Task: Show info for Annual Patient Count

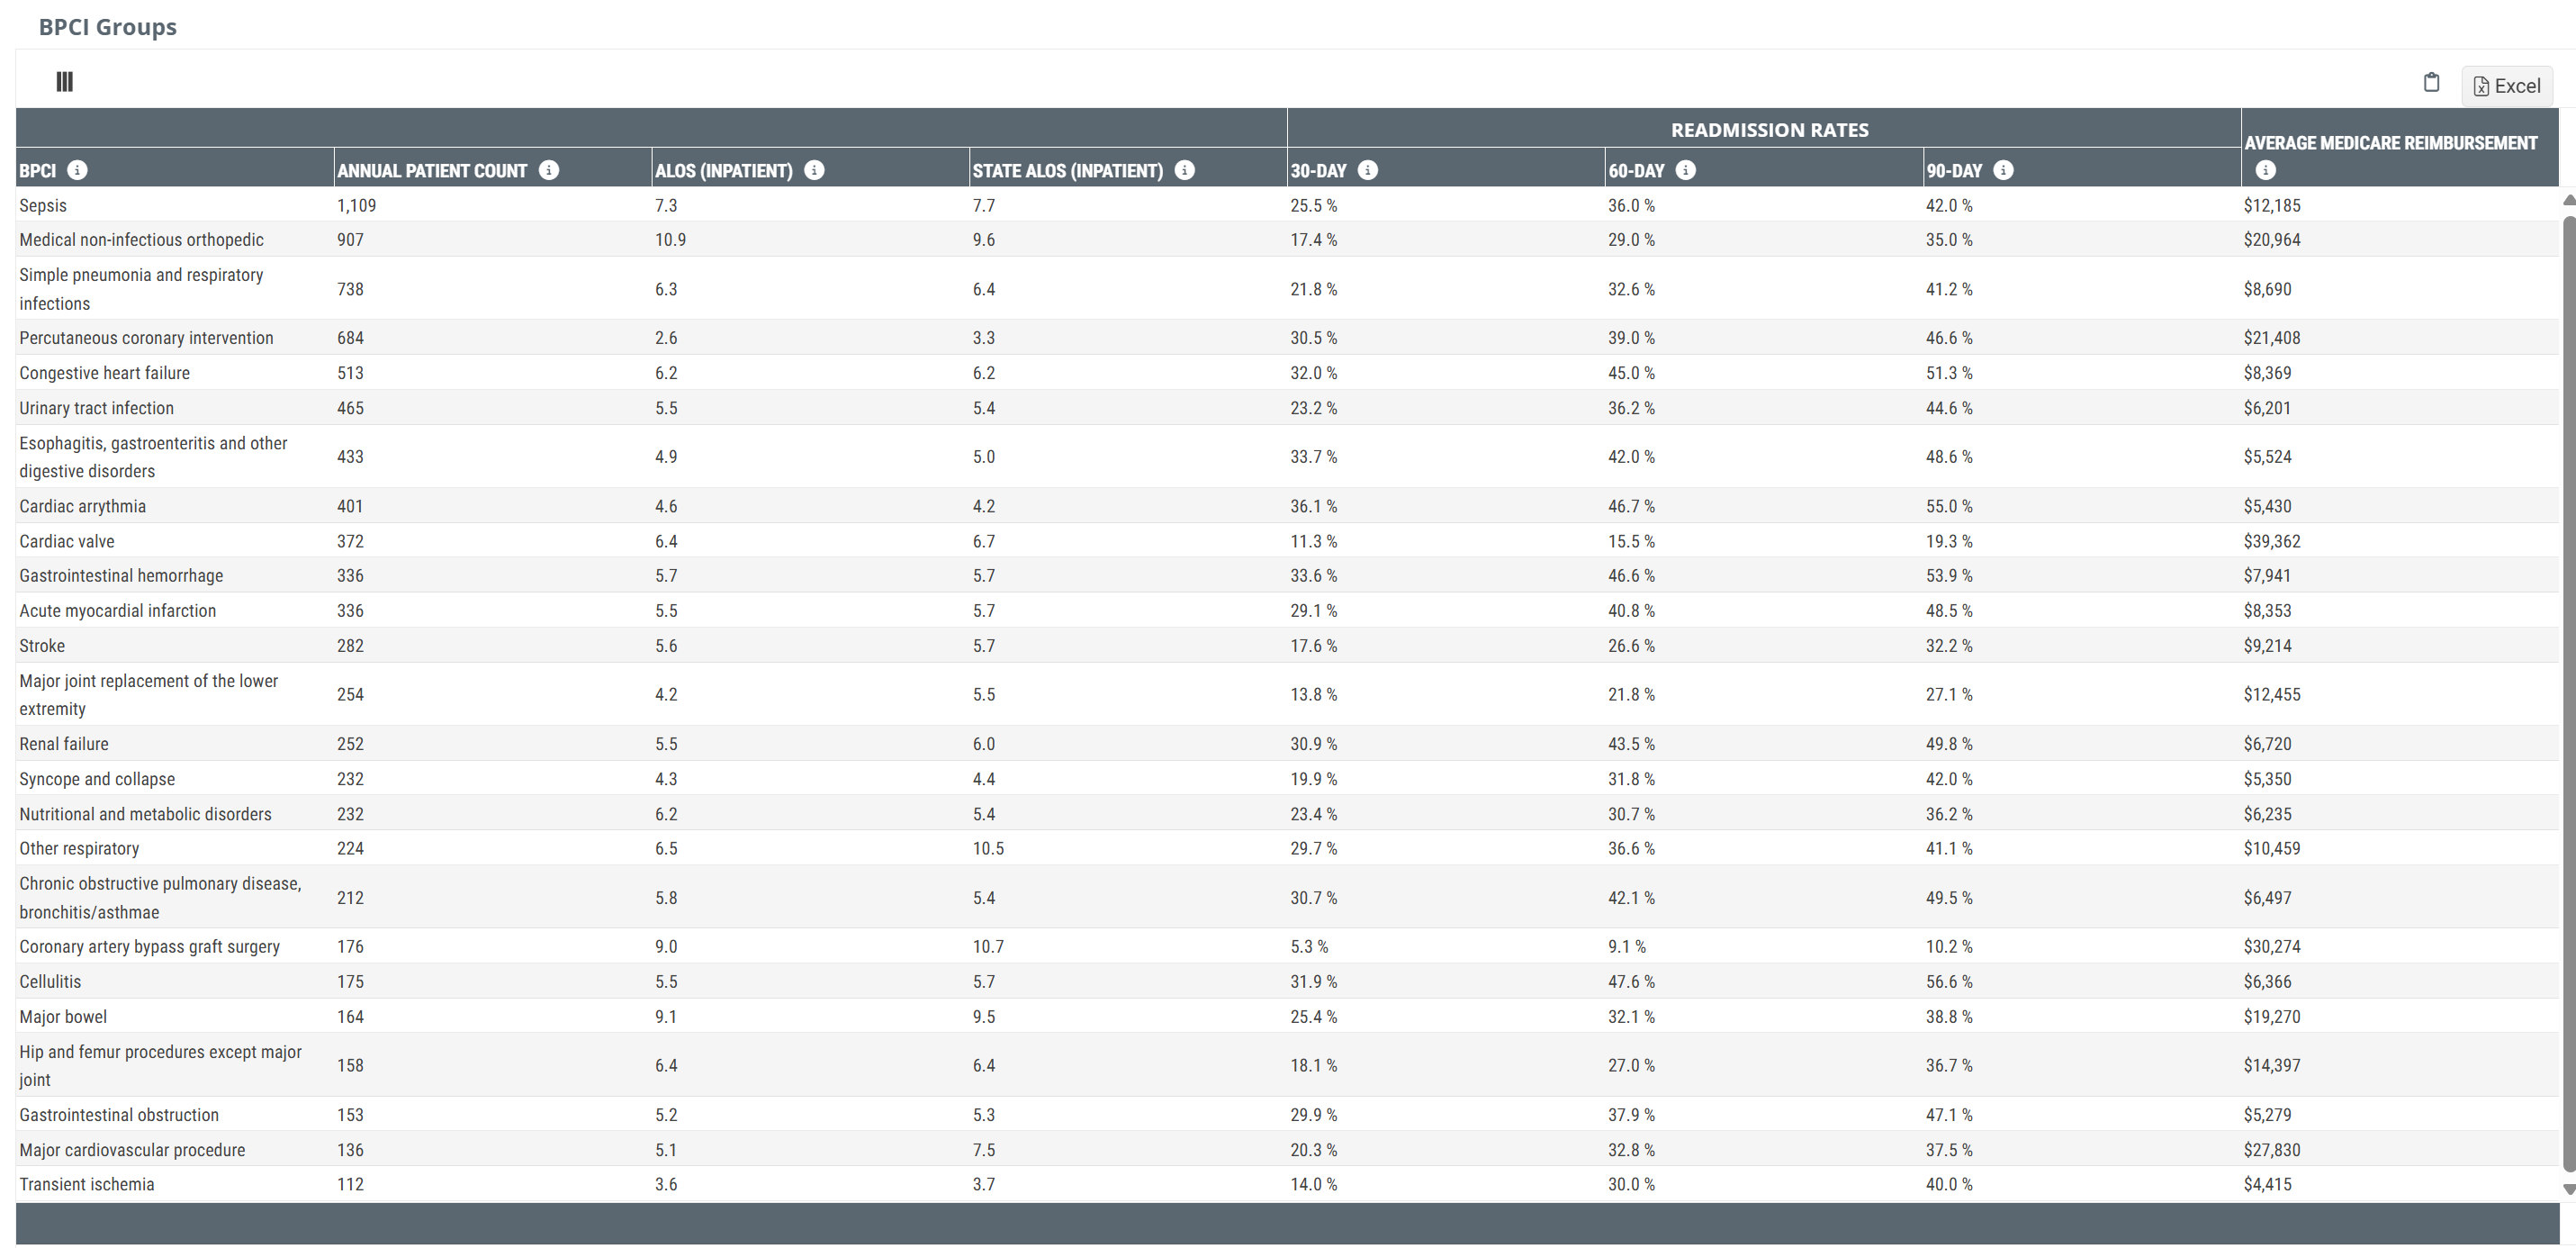Action: point(549,170)
